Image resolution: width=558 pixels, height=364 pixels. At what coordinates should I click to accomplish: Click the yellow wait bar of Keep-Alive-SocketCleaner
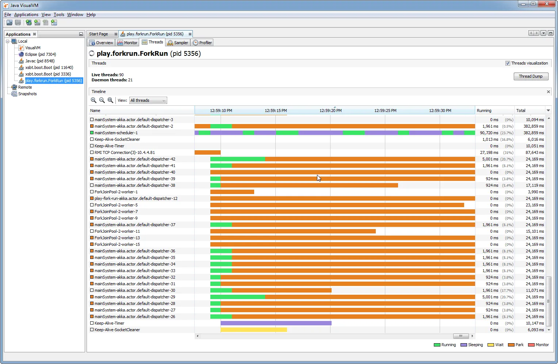click(x=254, y=330)
